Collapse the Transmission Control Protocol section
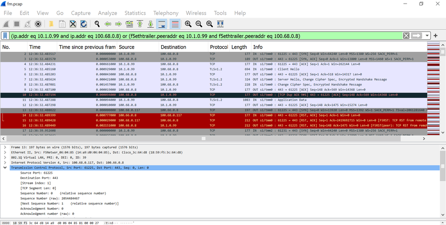This screenshot has height=225, width=446. click(5, 168)
